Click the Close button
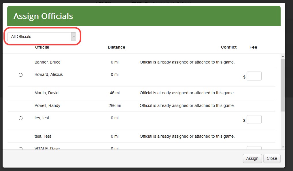 [x=272, y=158]
